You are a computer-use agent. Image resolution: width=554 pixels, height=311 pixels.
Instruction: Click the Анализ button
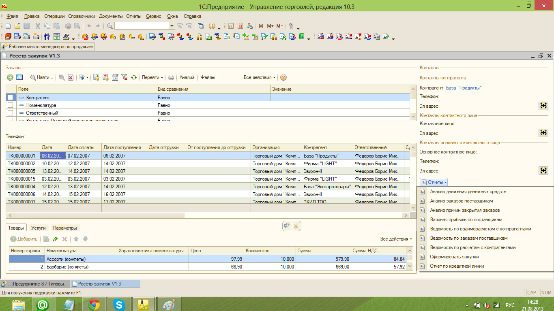coord(187,77)
